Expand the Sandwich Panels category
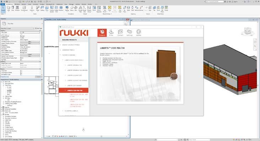 (x=68, y=50)
